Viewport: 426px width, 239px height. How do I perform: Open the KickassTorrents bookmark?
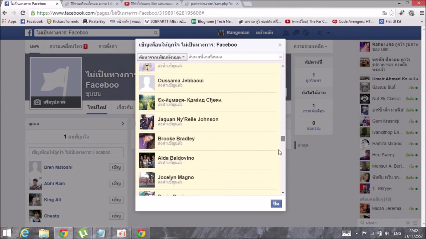coord(63,21)
